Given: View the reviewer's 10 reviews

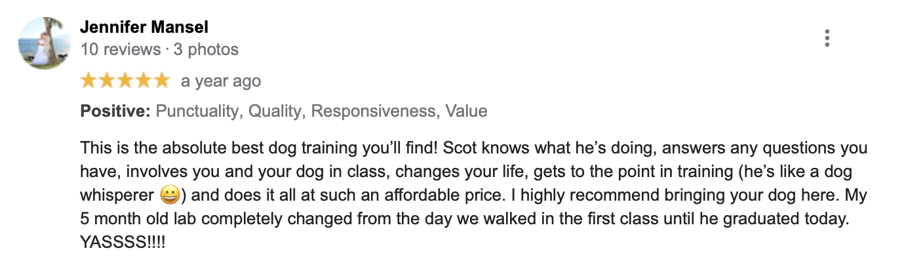Looking at the screenshot, I should 120,49.
